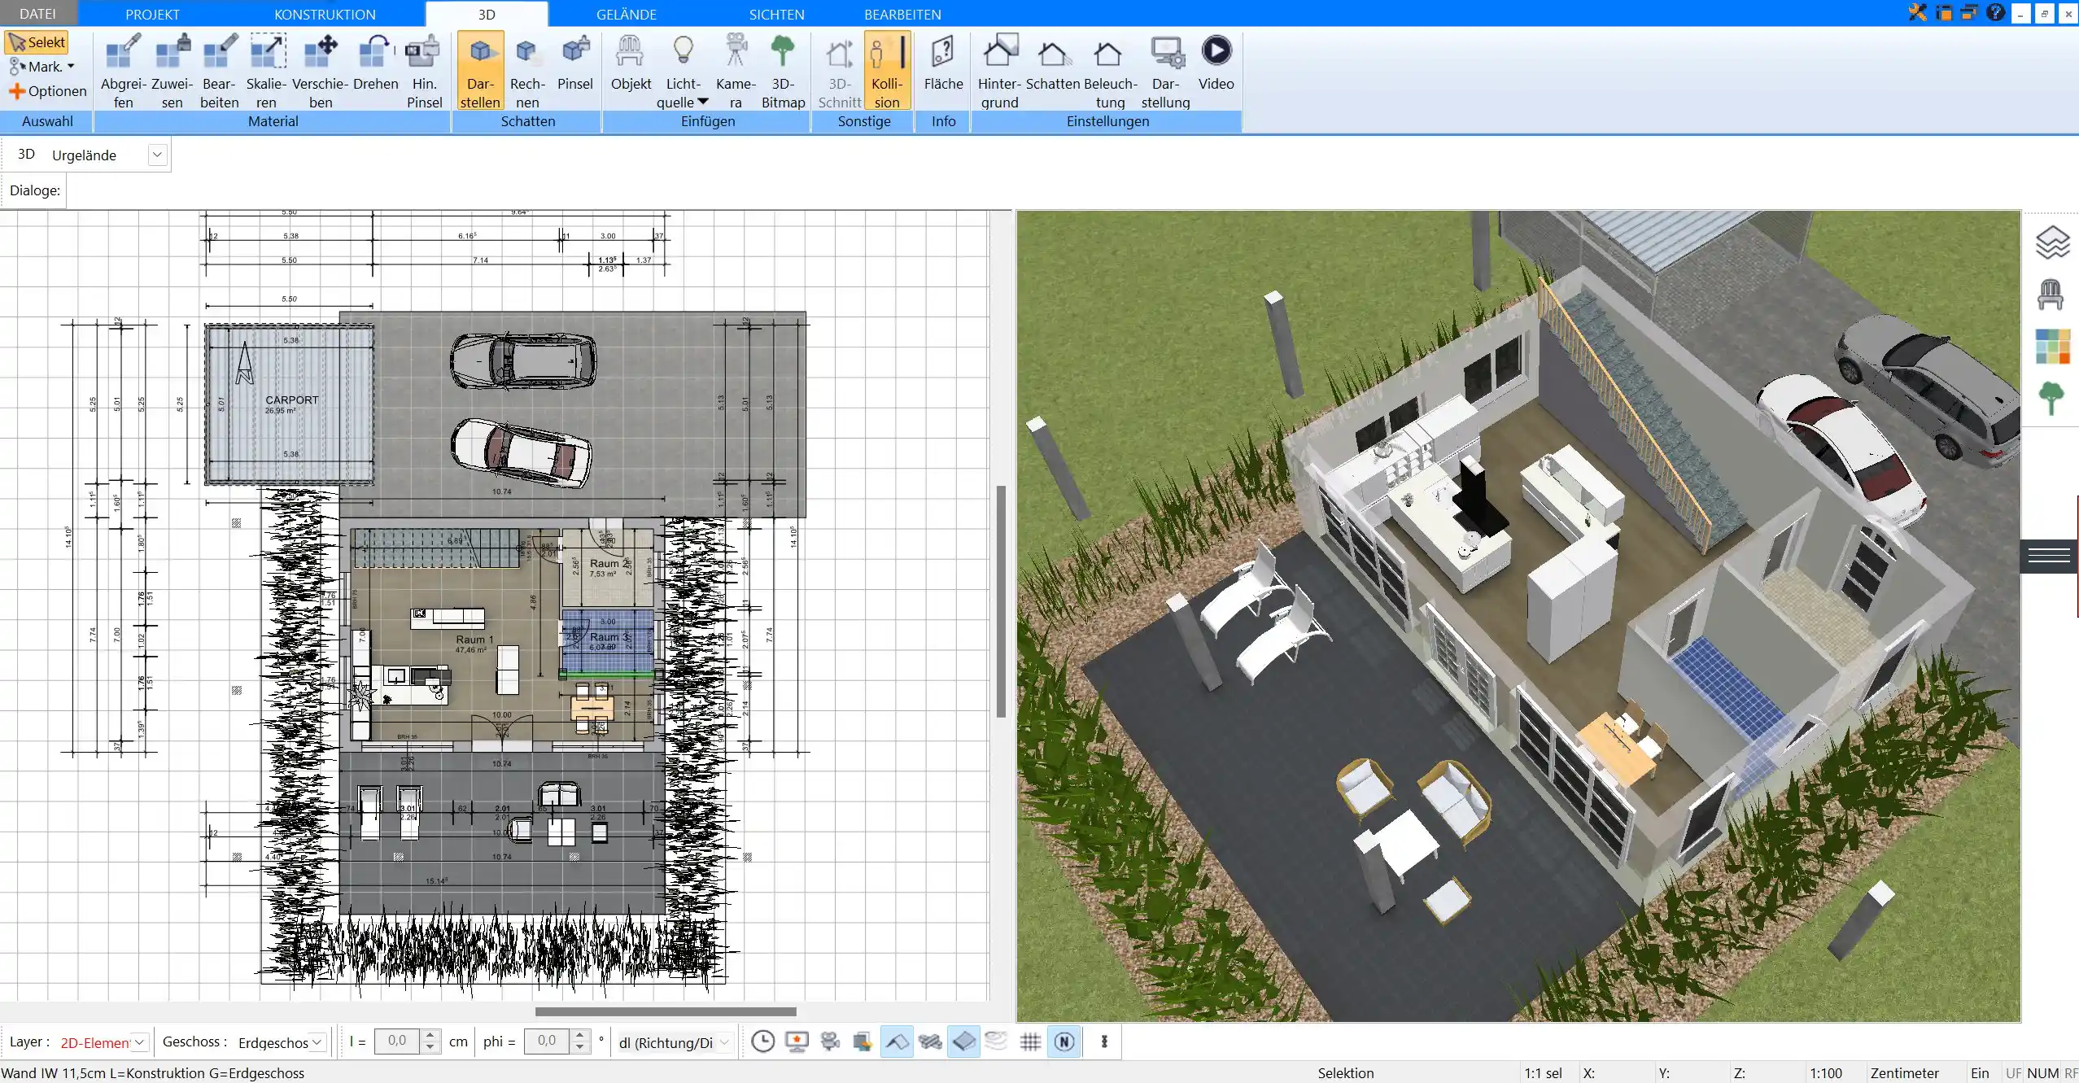Switch to the SICHTEN tab
The height and width of the screenshot is (1083, 2079).
776,14
